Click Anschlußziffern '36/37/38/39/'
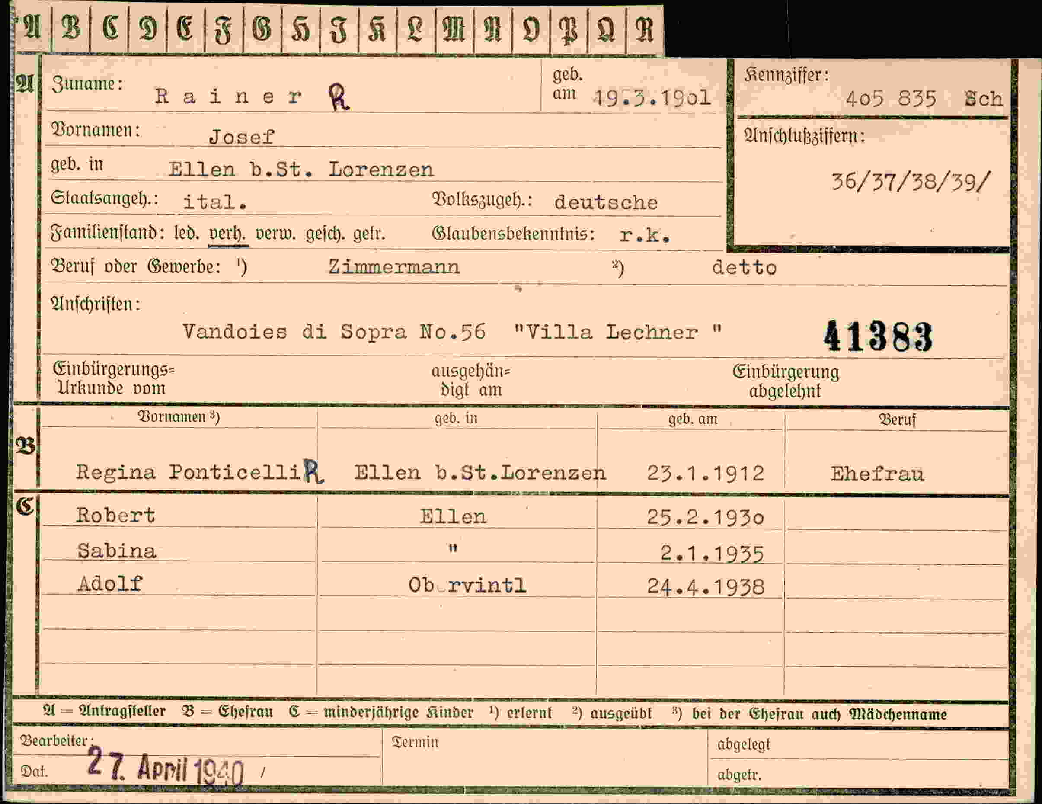1042x804 pixels. pos(911,182)
